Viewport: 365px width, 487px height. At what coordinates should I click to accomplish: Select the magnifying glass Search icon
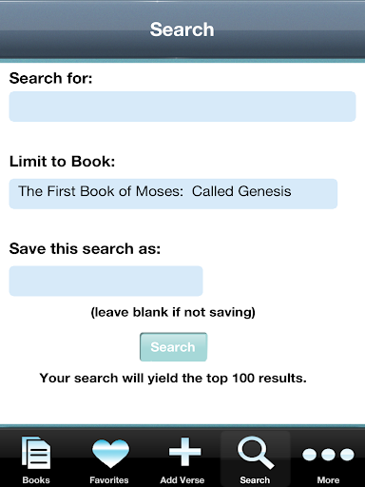point(256,453)
